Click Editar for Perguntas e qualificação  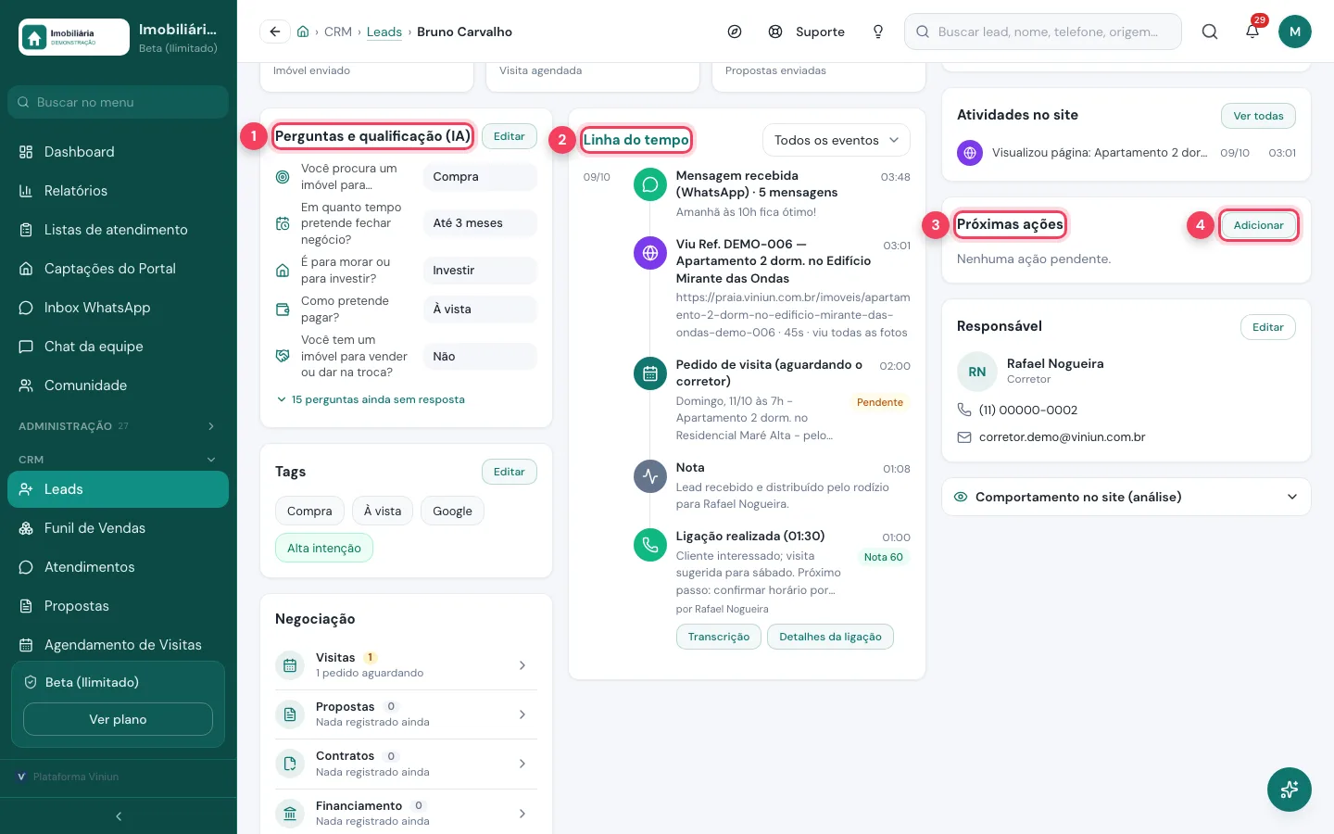tap(510, 136)
